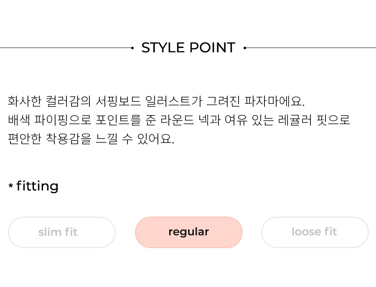Choose the highlighted regular fit pill
Image resolution: width=376 pixels, height=287 pixels.
(189, 232)
